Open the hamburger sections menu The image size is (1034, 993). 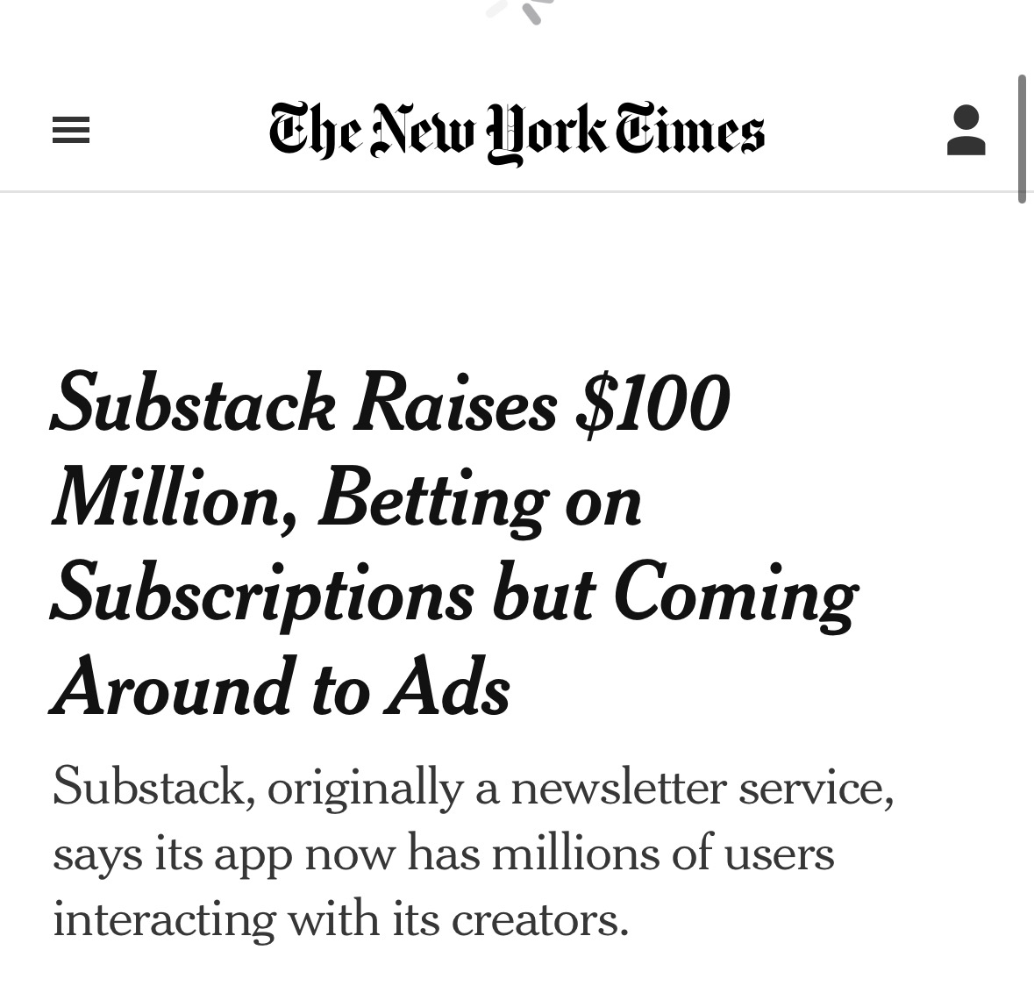point(71,131)
